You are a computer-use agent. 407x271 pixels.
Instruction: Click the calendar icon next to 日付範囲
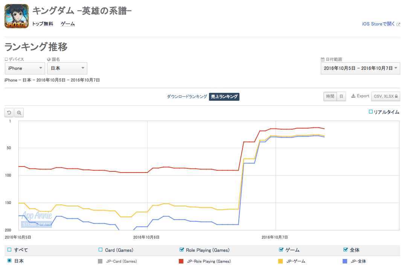323,60
